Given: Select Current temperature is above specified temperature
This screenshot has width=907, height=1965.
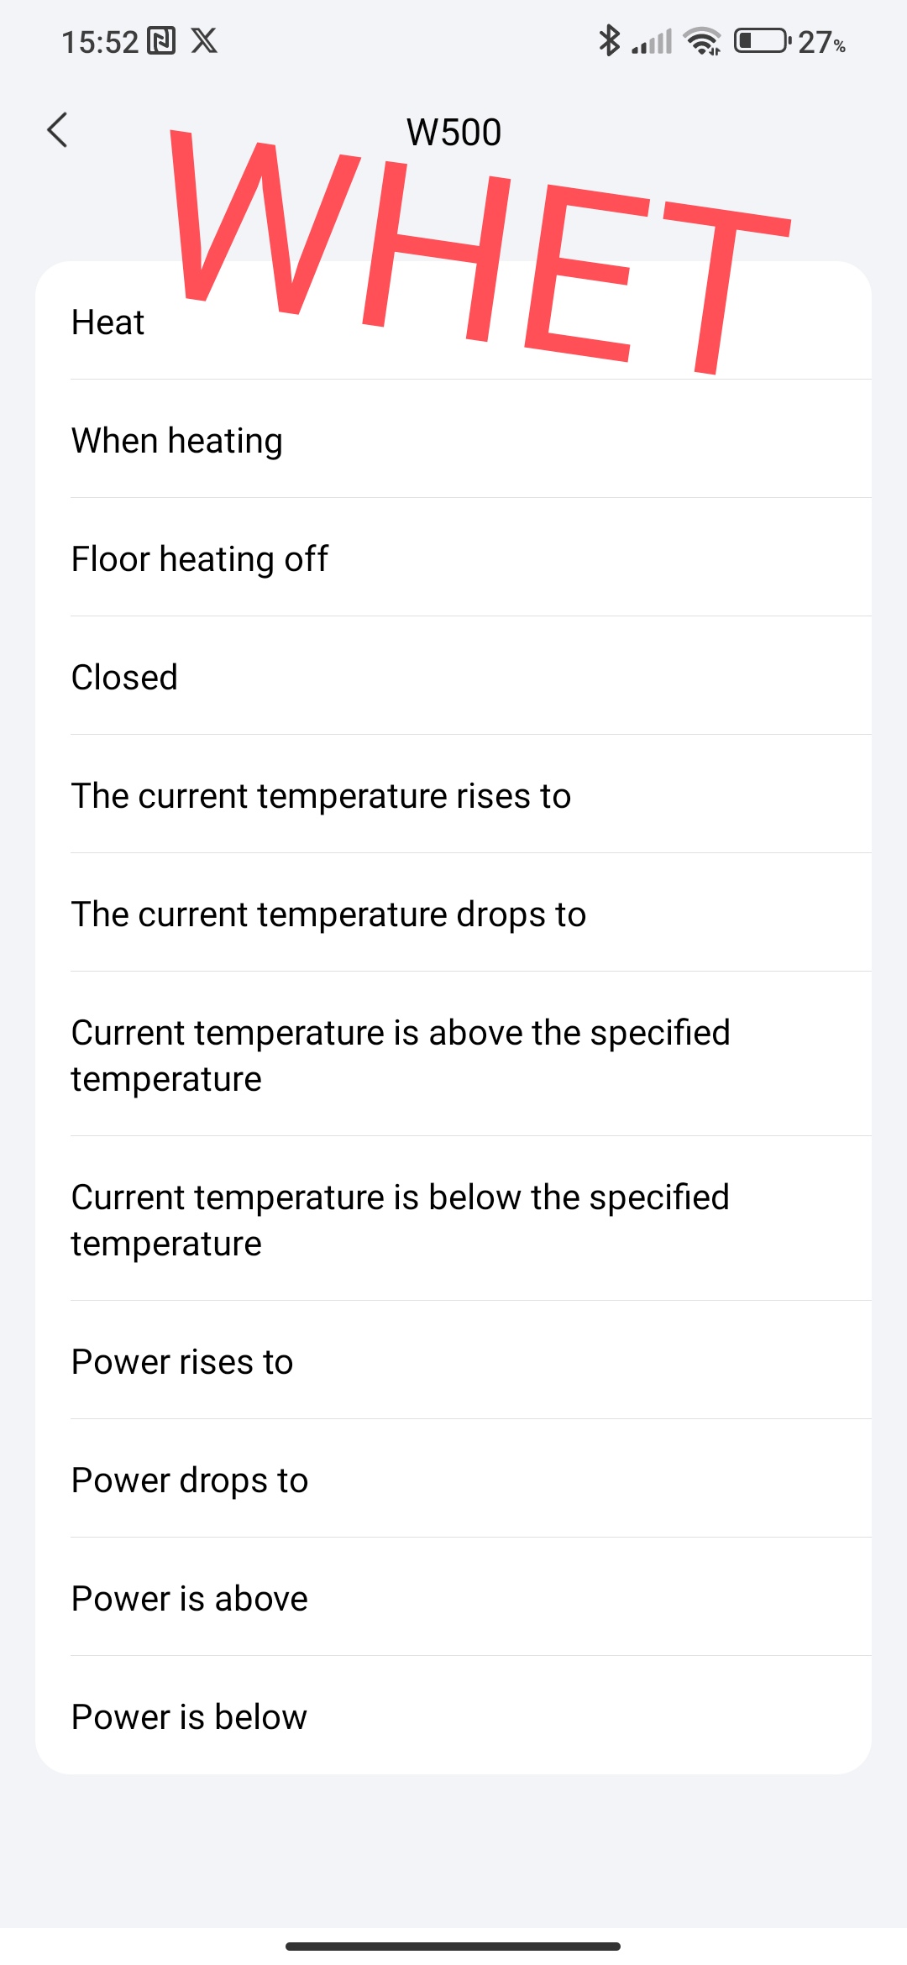Looking at the screenshot, I should tap(401, 1055).
